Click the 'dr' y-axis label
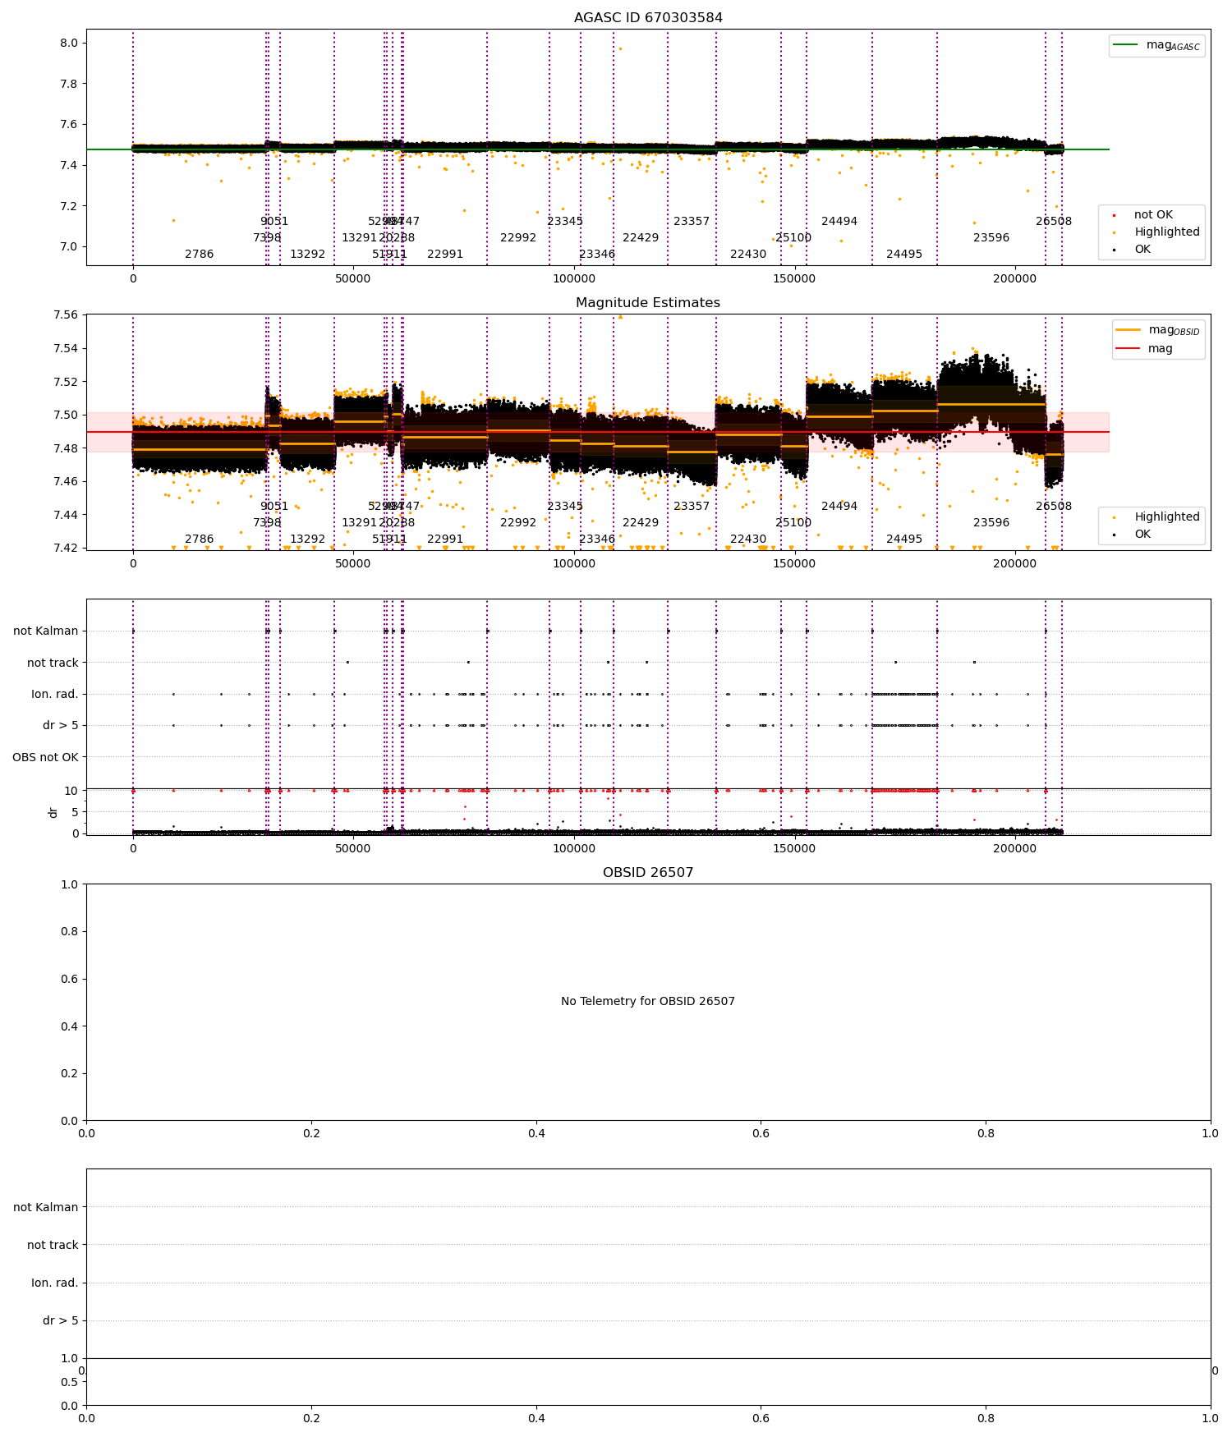1232x1437 pixels. point(53,812)
